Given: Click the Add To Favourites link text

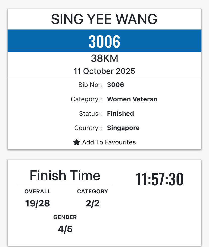Looking at the screenshot, I should coord(109,142).
